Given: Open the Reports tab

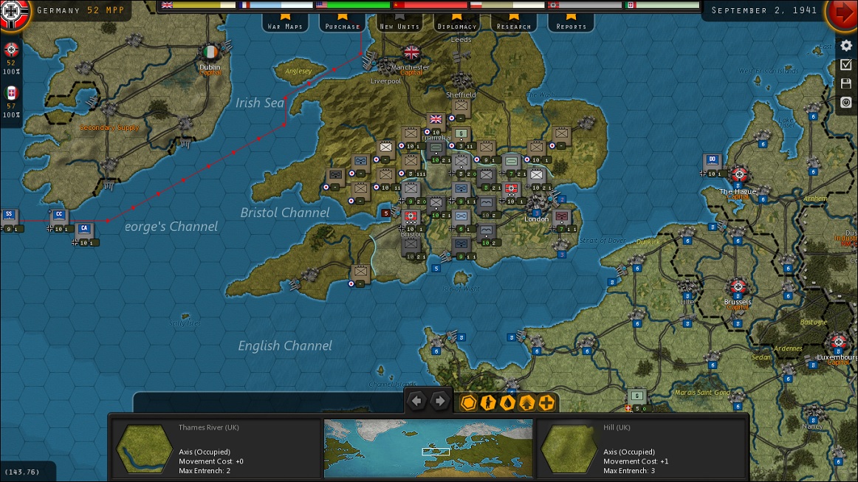Looking at the screenshot, I should tap(572, 23).
